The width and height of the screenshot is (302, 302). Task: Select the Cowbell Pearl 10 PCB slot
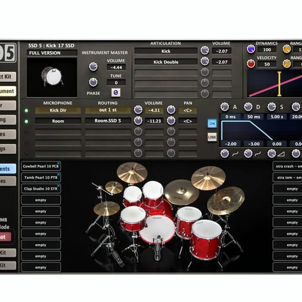click(x=41, y=166)
